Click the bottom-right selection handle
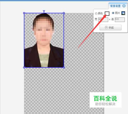The height and width of the screenshot is (114, 128). [x=64, y=68]
